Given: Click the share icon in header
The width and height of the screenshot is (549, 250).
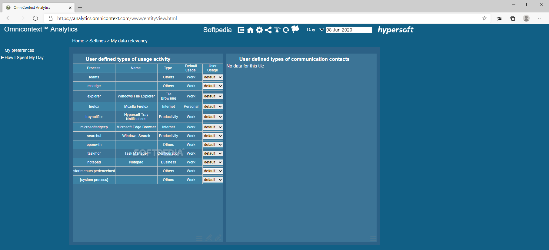Looking at the screenshot, I should point(268,30).
